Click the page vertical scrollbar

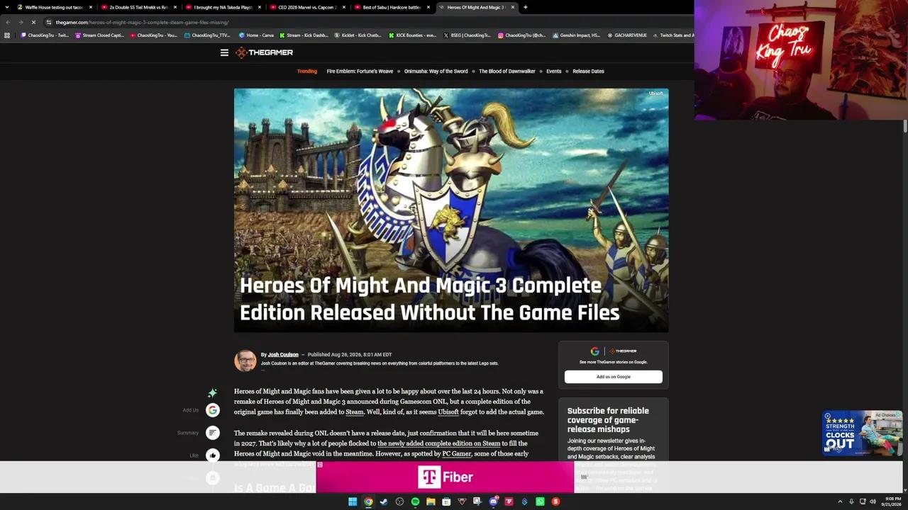click(904, 126)
